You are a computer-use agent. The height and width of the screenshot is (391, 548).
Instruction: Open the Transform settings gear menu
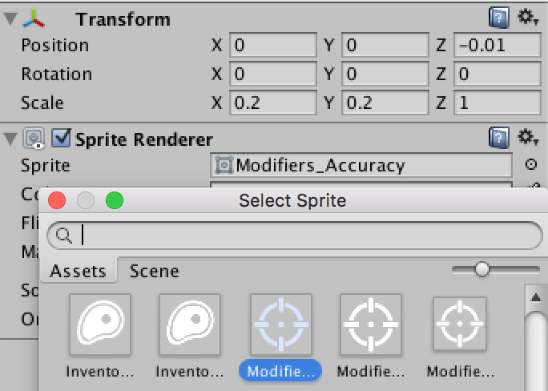coord(526,18)
